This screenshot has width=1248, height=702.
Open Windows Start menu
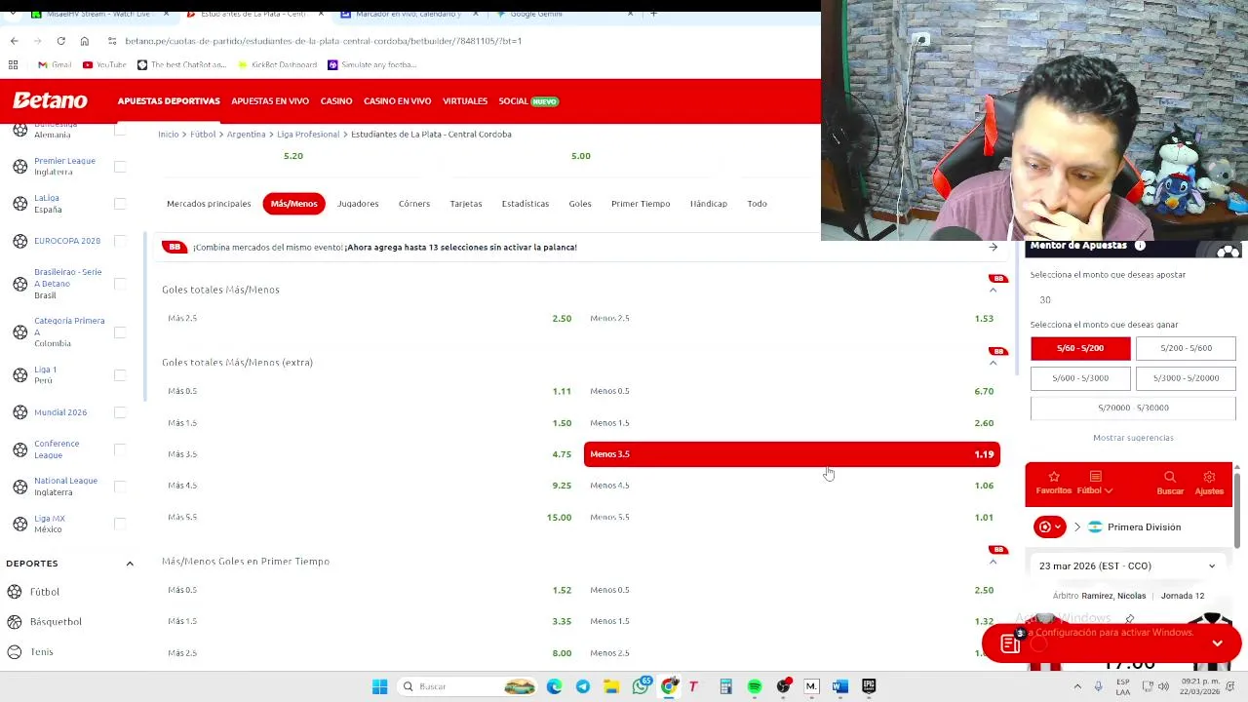[379, 686]
